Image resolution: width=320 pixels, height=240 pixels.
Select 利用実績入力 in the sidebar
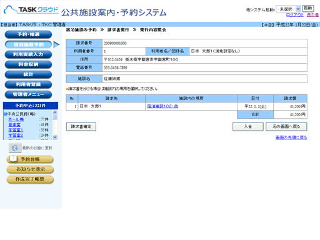(x=28, y=54)
